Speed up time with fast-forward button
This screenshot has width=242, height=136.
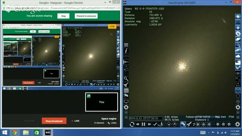[149, 124]
